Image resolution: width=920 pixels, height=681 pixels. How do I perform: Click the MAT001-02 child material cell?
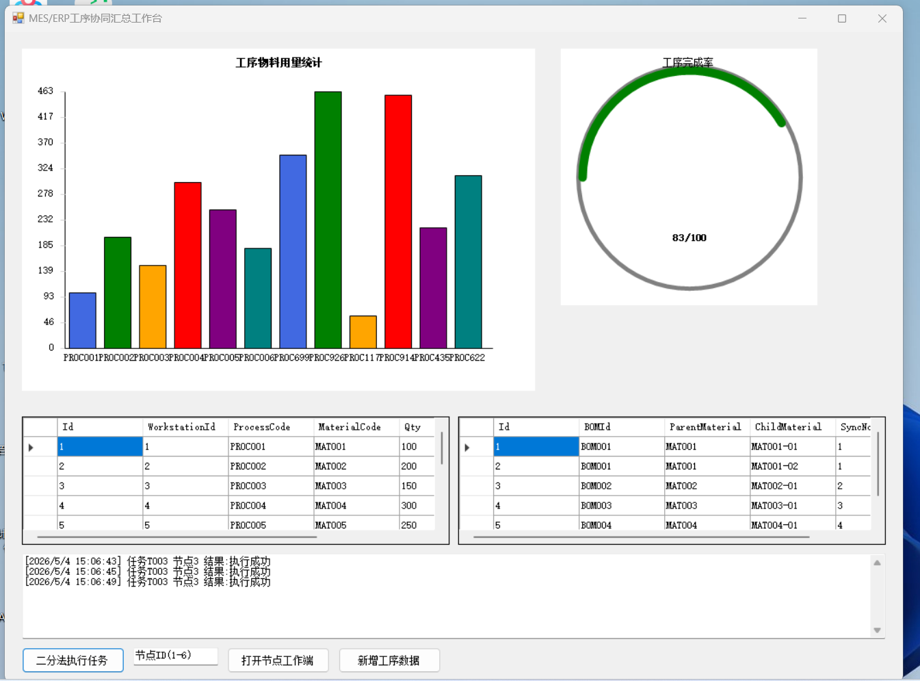tap(793, 467)
